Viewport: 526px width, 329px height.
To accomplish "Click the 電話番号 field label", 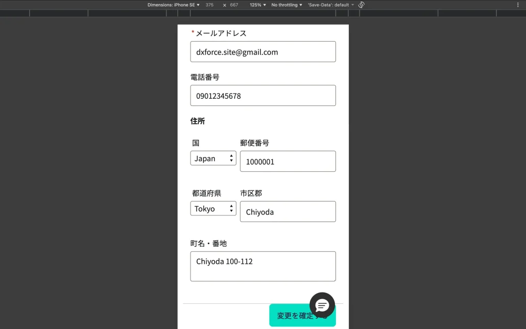I will (205, 77).
